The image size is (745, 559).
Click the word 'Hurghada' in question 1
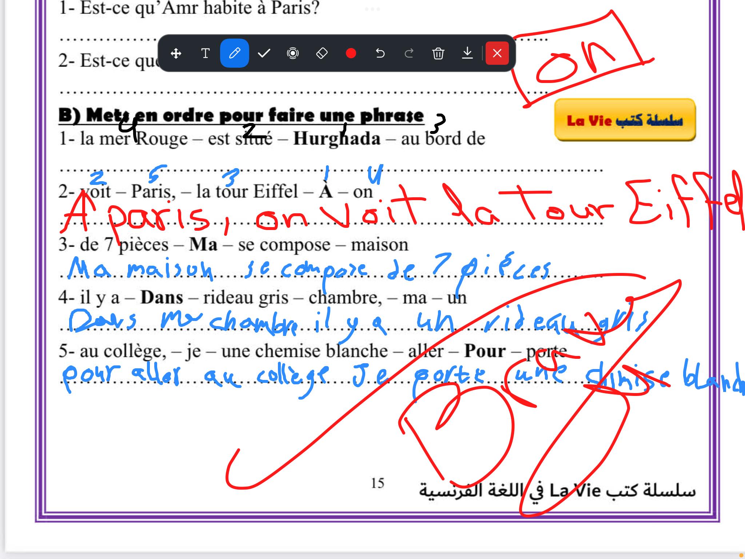click(x=336, y=139)
